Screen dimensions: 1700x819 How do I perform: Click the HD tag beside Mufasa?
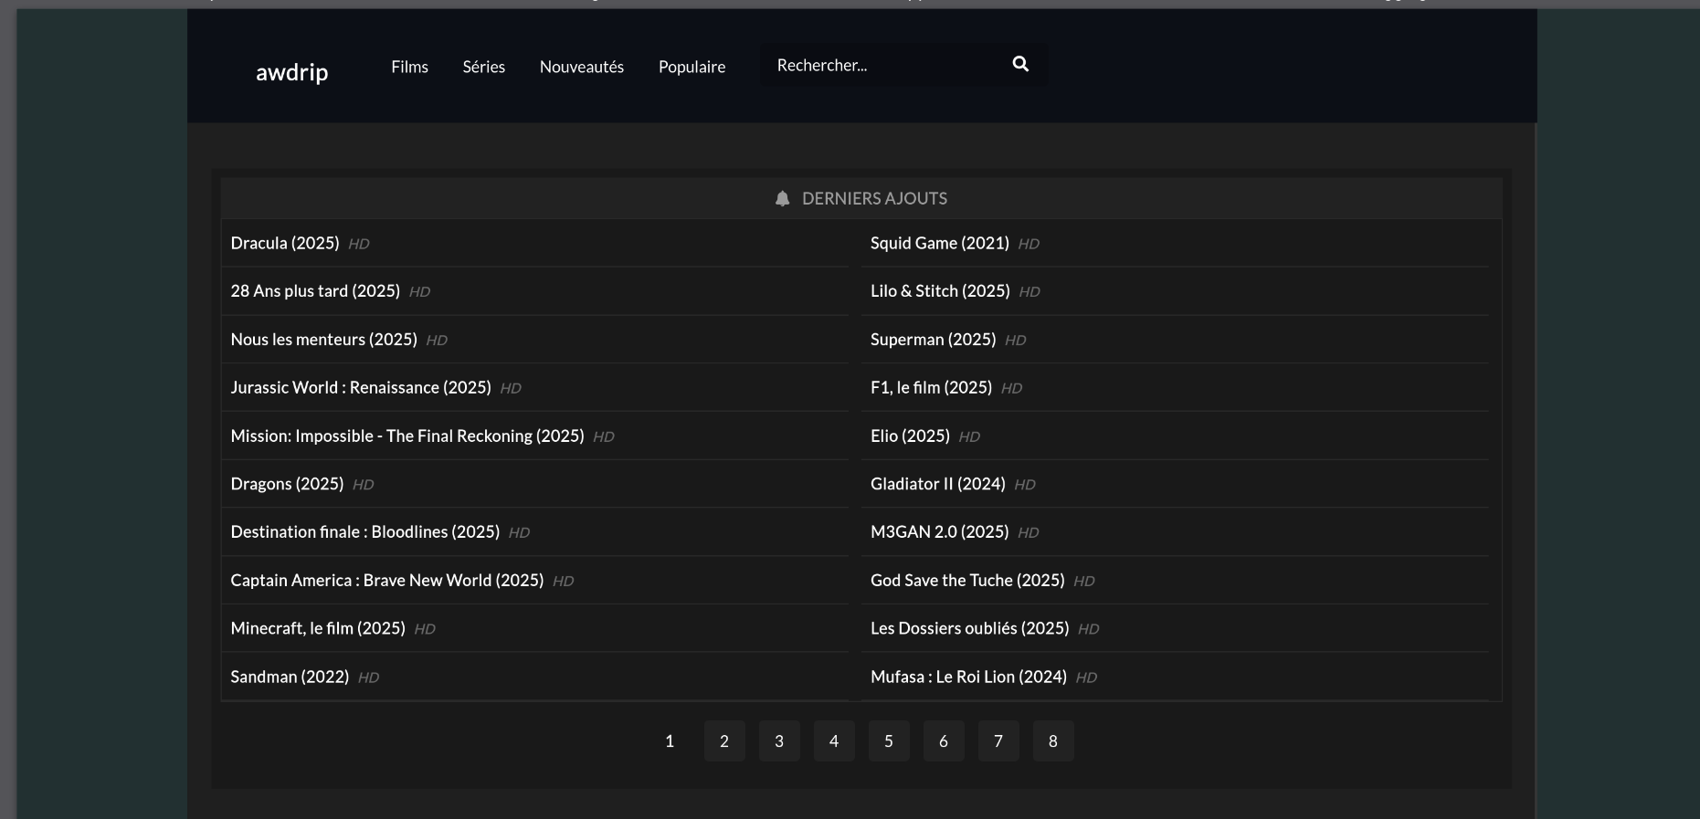click(1086, 677)
